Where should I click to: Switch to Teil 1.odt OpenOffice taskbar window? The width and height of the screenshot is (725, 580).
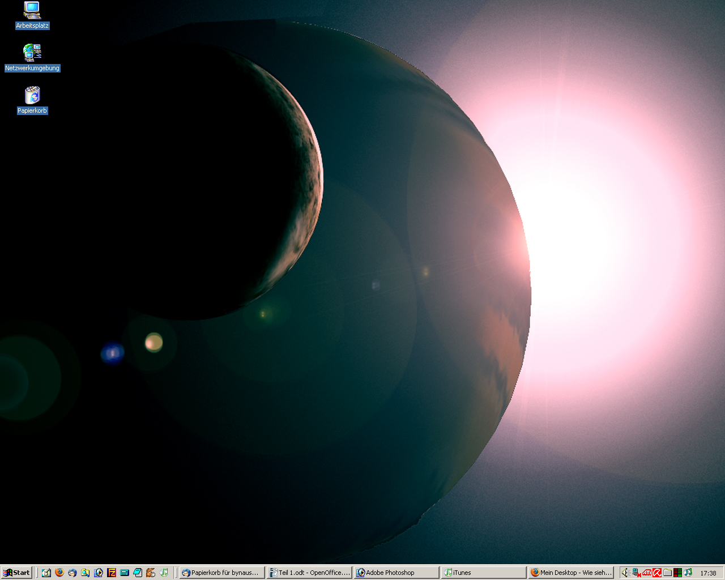[310, 573]
